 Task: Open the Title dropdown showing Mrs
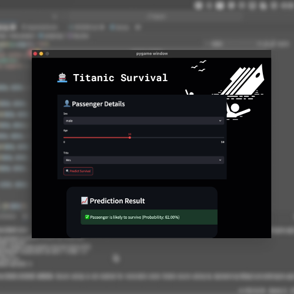coord(143,160)
